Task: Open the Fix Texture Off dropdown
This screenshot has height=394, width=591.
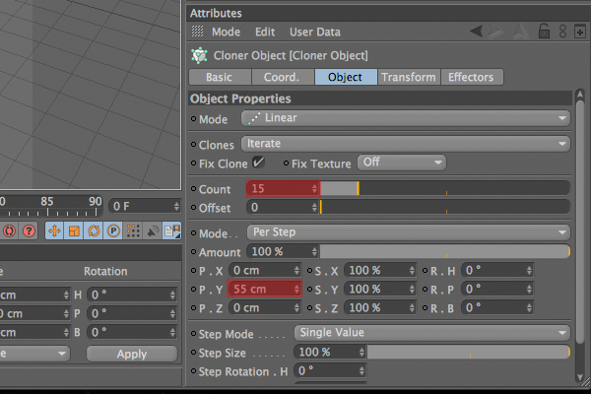Action: (402, 163)
